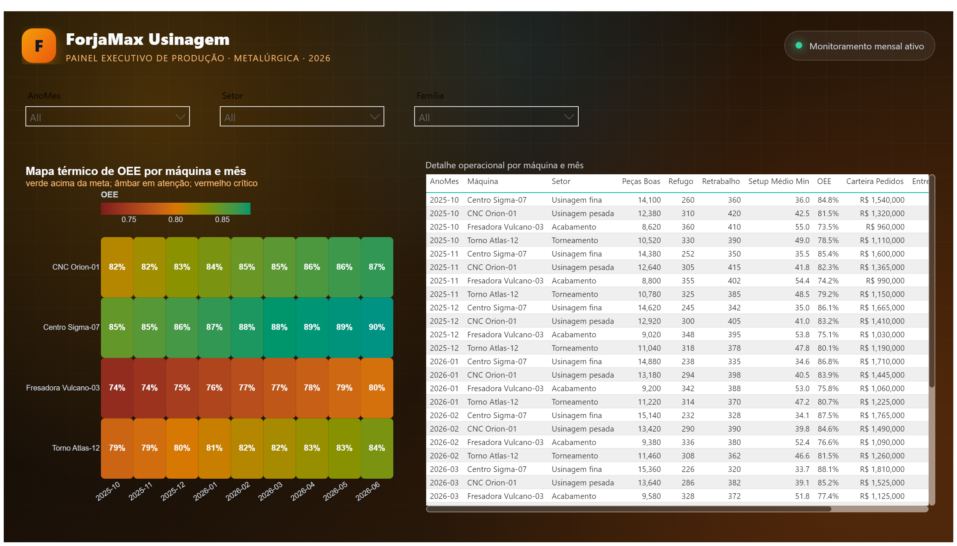Click the Carteira Pedidos column header
957x546 pixels.
pos(874,181)
